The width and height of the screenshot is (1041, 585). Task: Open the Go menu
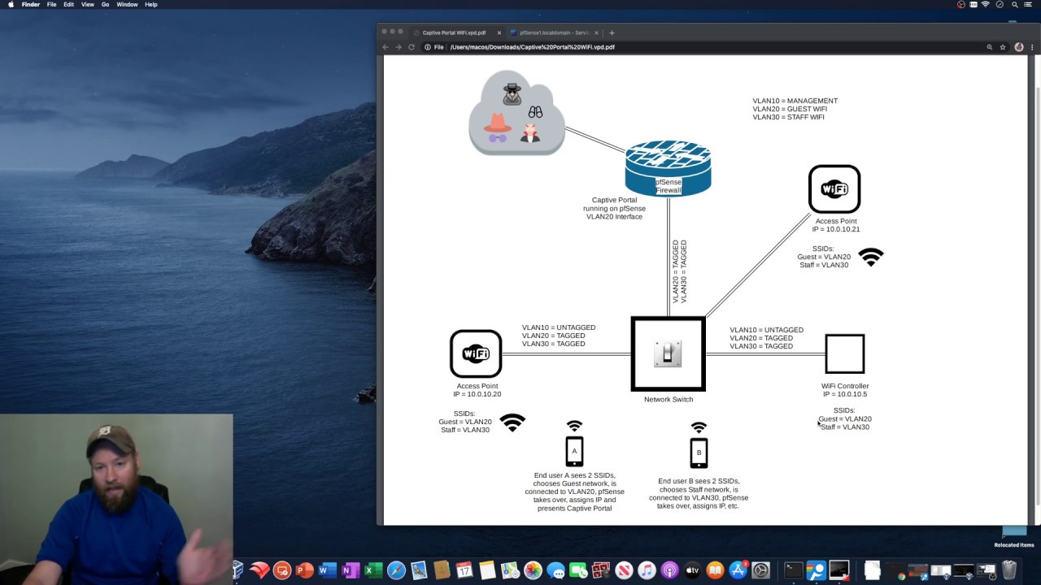(x=106, y=5)
